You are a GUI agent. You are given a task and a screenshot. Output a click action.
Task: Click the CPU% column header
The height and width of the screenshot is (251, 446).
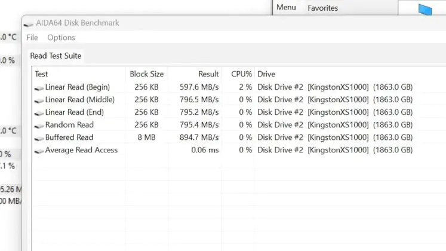click(241, 74)
